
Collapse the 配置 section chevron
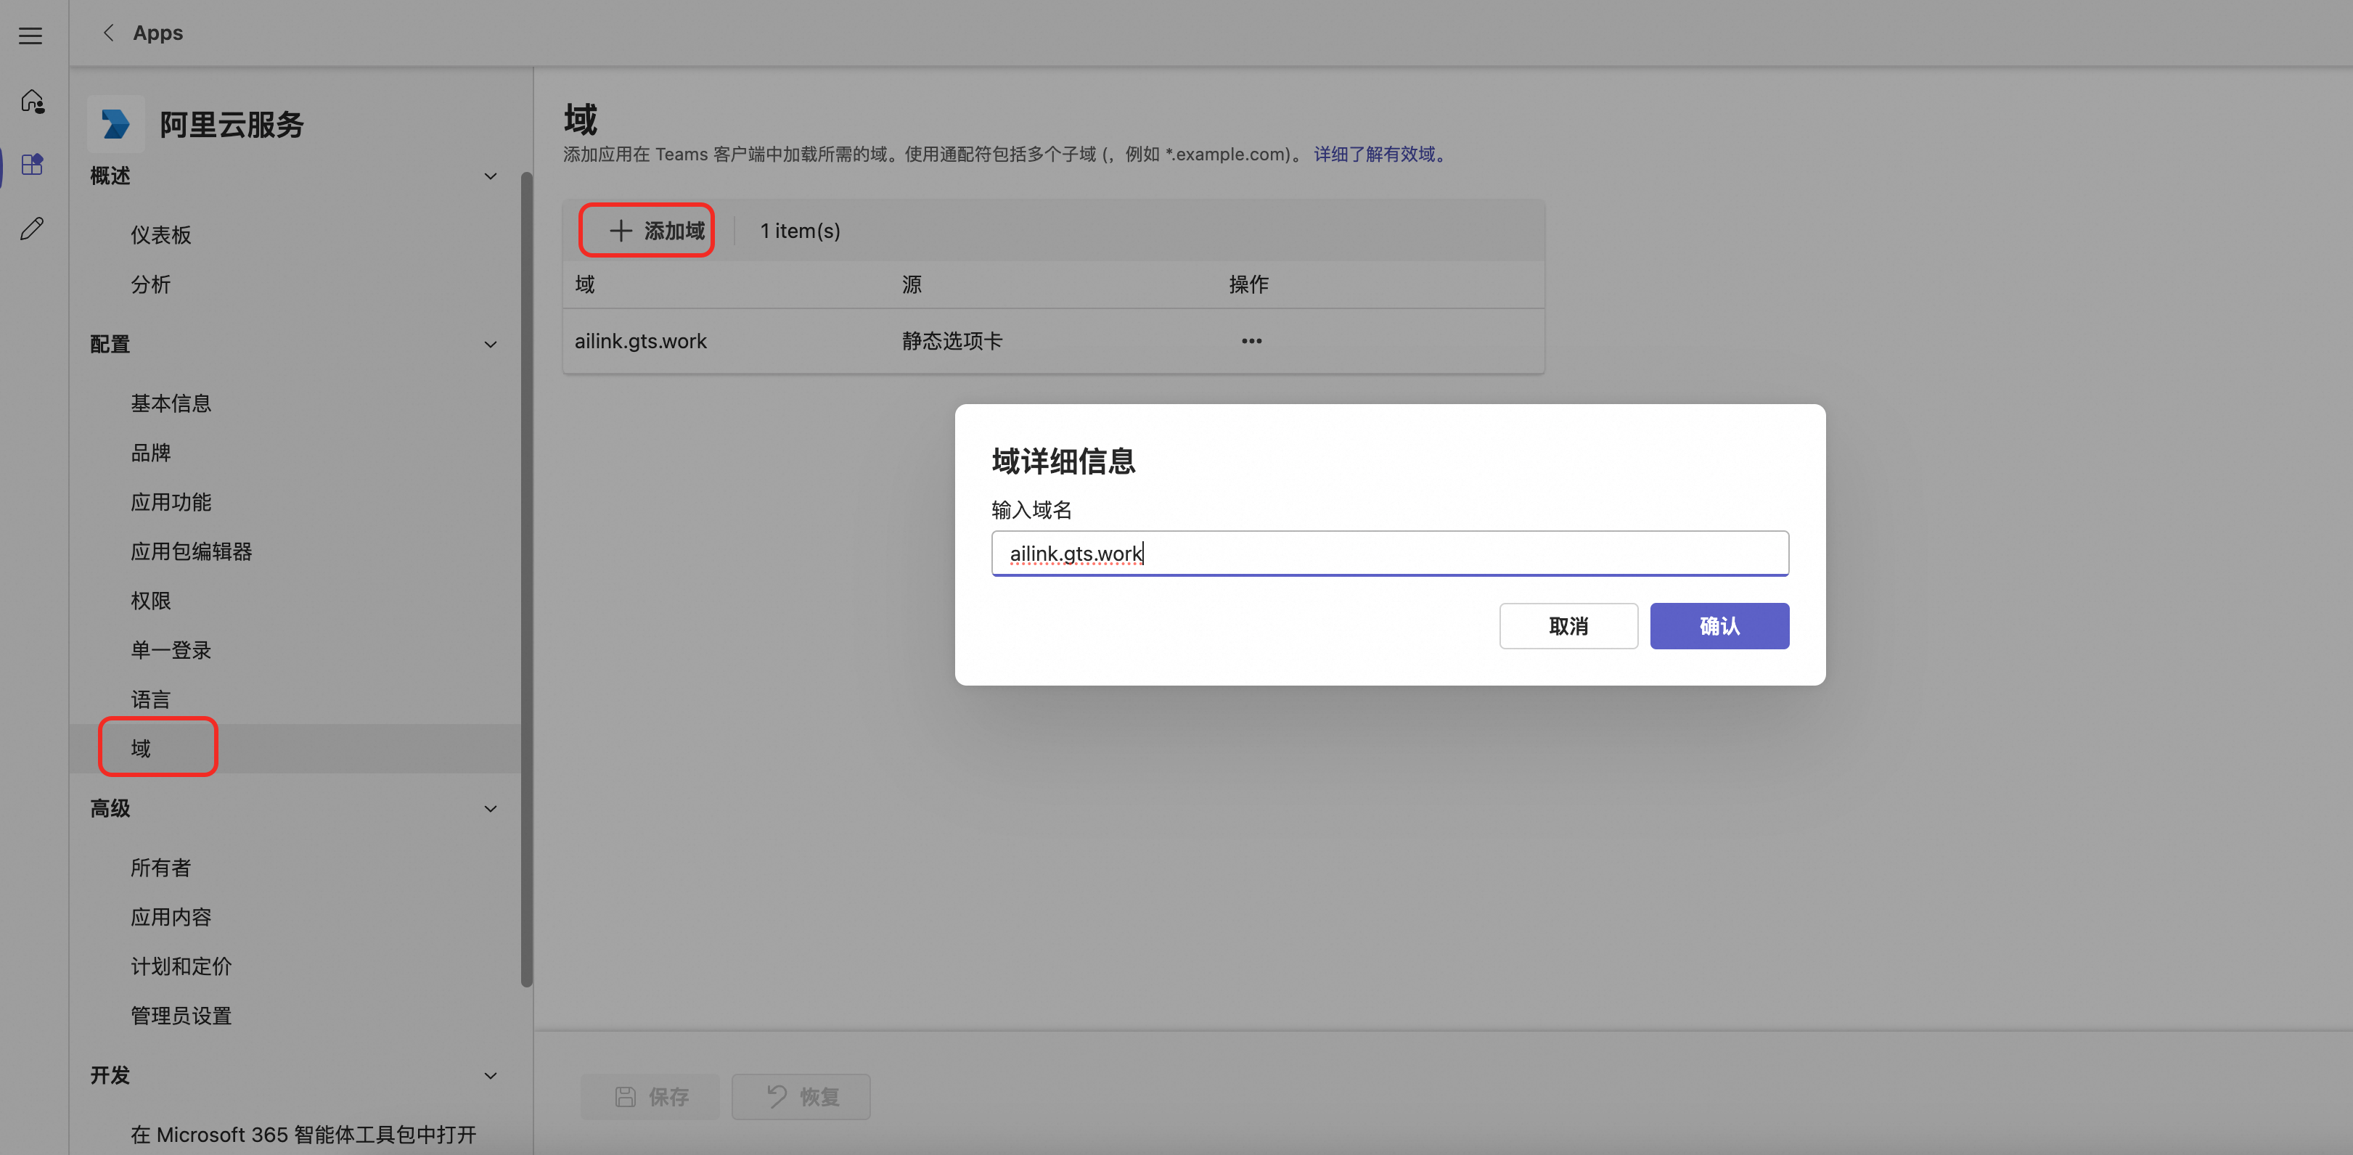(491, 344)
